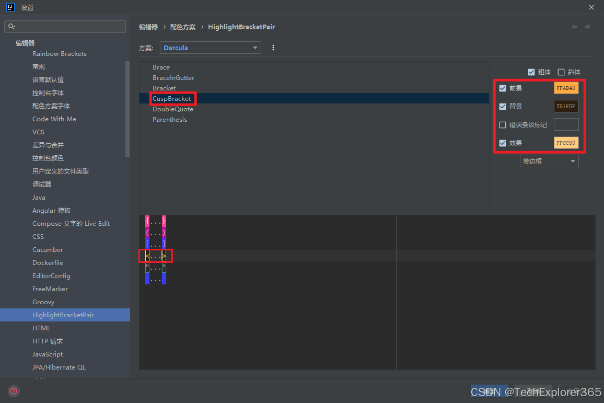Click the search magnifier icon
The height and width of the screenshot is (403, 604).
tap(11, 26)
